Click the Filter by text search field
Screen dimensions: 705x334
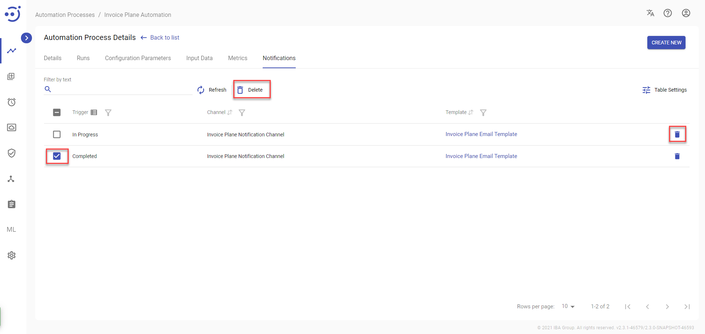pos(121,89)
